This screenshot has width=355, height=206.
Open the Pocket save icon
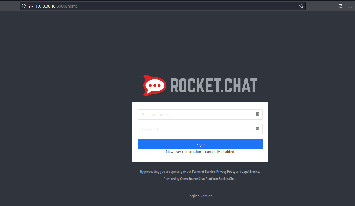click(x=341, y=6)
